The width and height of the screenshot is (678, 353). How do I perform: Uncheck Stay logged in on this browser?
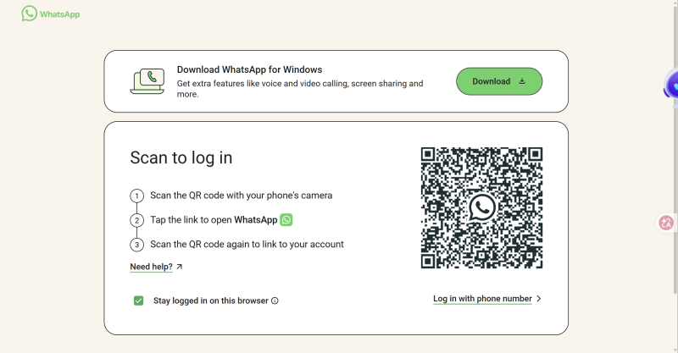pos(138,301)
